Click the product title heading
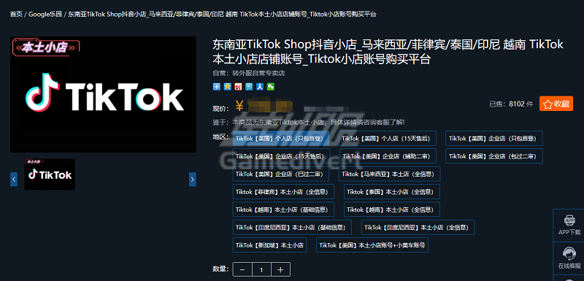 tap(388, 52)
